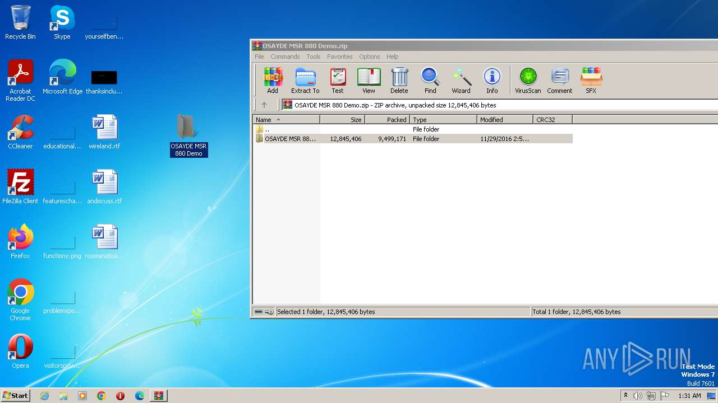Viewport: 718px width, 403px height.
Task: Select the OSAYDE MSR 88... folder row
Action: 413,139
